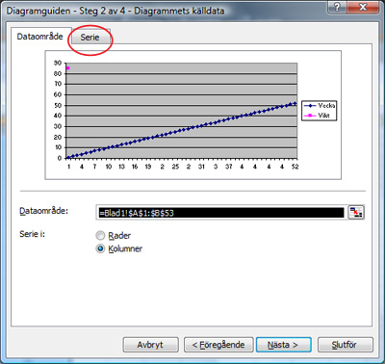Go back with the Föregående button
The height and width of the screenshot is (364, 385).
[218, 345]
